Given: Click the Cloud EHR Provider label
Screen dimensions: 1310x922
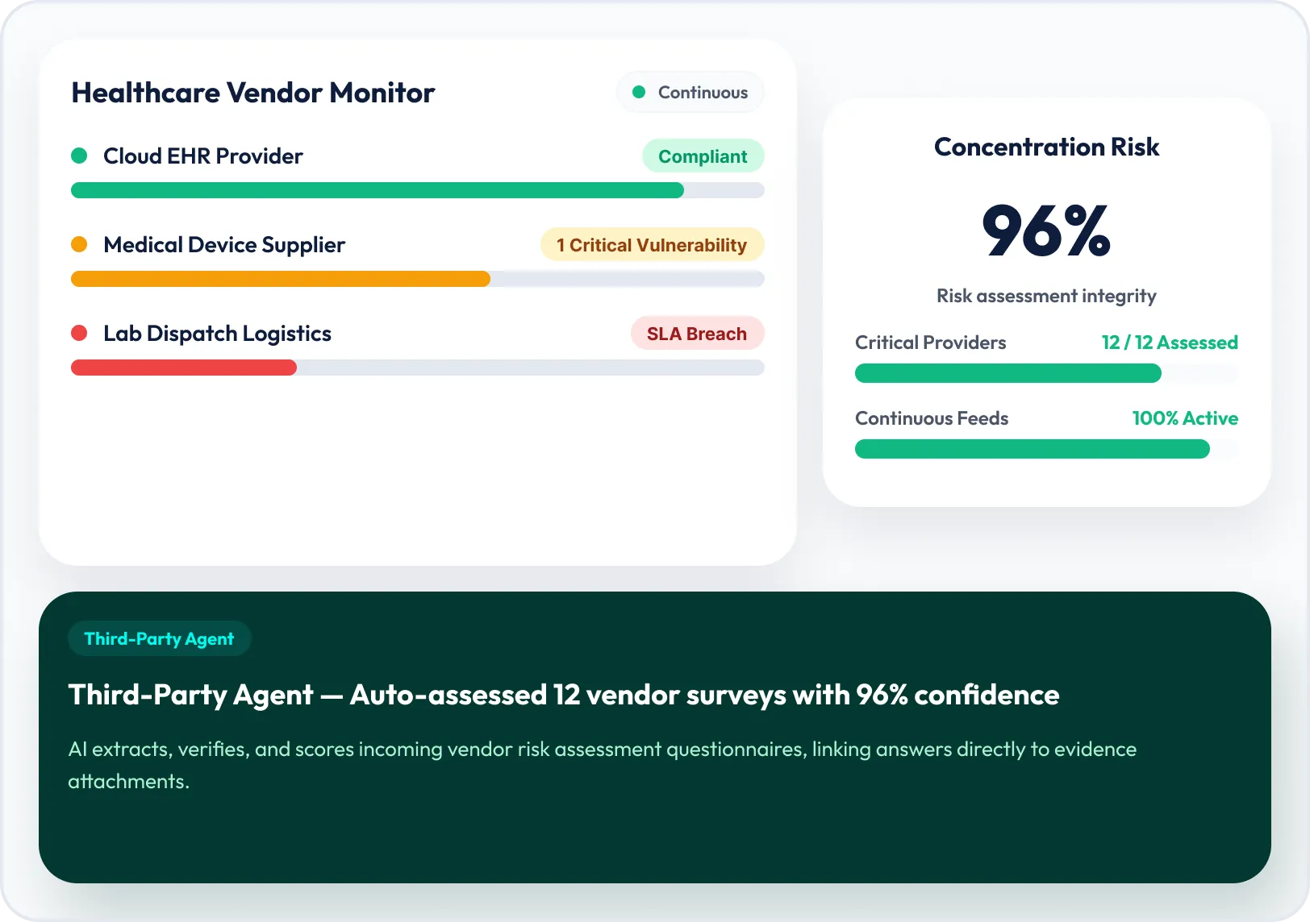Looking at the screenshot, I should point(203,156).
